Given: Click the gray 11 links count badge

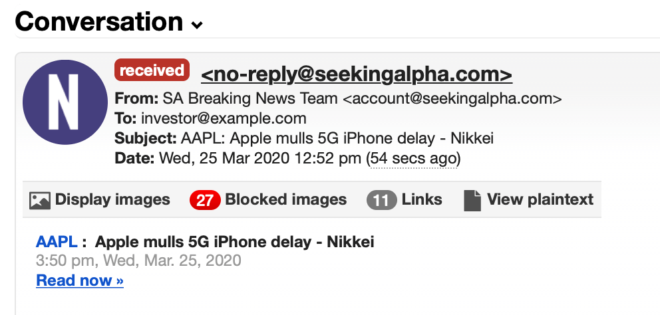Looking at the screenshot, I should (x=381, y=200).
